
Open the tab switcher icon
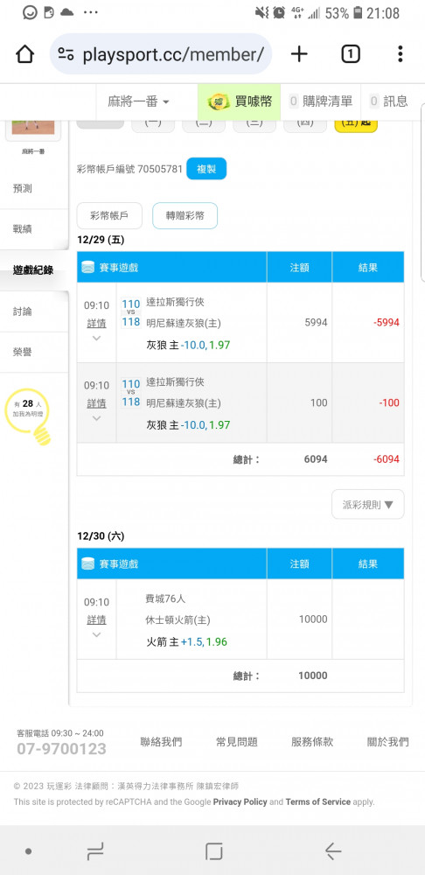click(351, 54)
